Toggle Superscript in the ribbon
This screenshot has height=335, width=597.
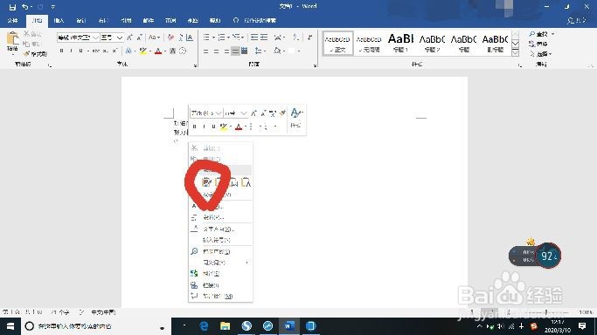[x=115, y=51]
